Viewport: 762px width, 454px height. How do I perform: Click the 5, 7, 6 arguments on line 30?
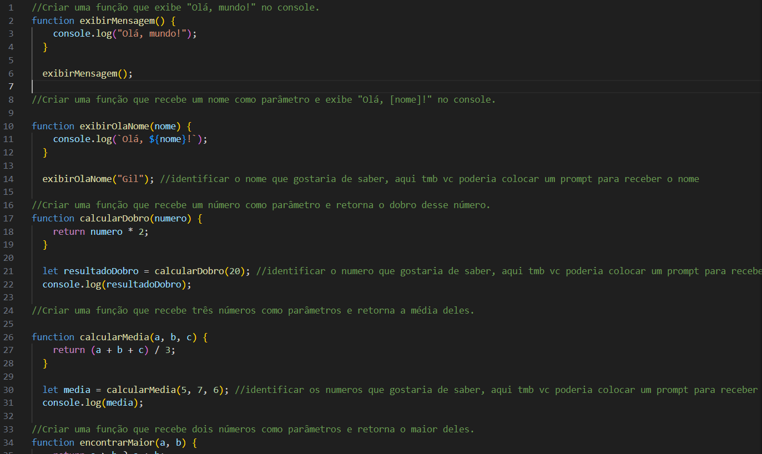(200, 390)
